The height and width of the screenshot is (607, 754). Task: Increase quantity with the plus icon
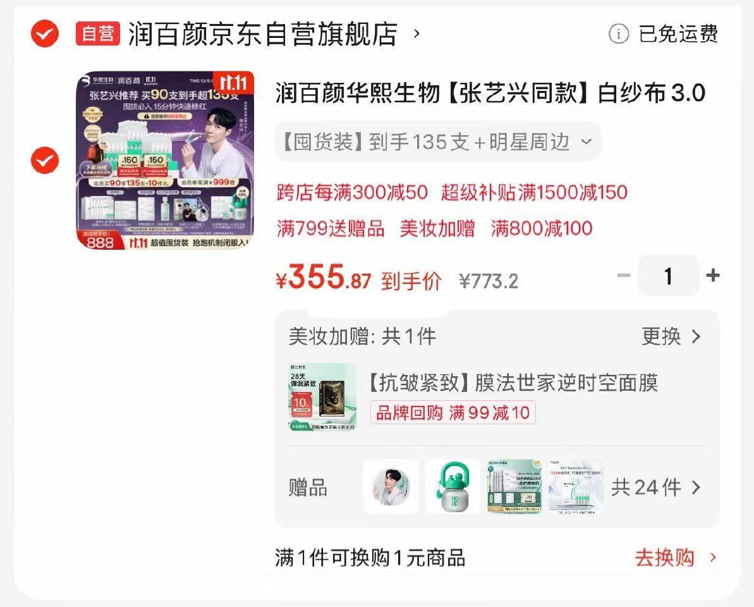click(713, 276)
